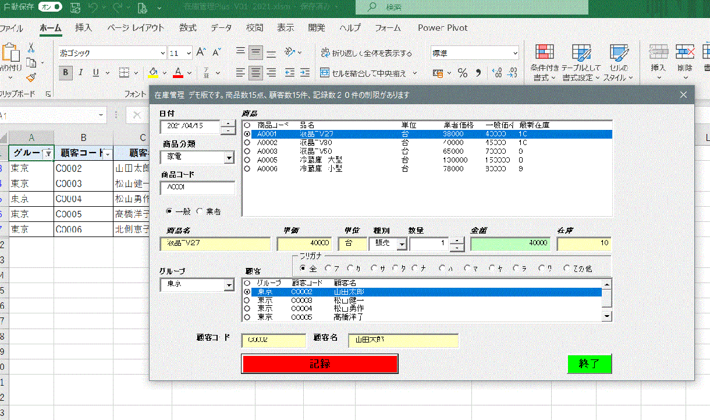Image resolution: width=710 pixels, height=420 pixels.
Task: Open the 種別 dropdown arrow
Action: coord(402,244)
